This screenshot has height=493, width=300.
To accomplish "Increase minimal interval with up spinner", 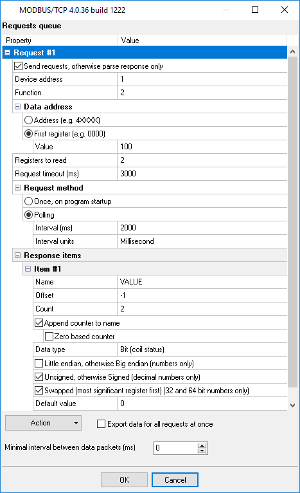I will (x=202, y=445).
